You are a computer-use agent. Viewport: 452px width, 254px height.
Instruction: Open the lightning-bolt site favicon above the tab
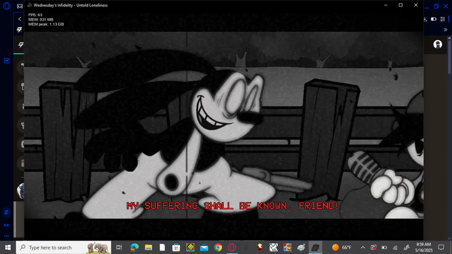pyautogui.click(x=20, y=30)
